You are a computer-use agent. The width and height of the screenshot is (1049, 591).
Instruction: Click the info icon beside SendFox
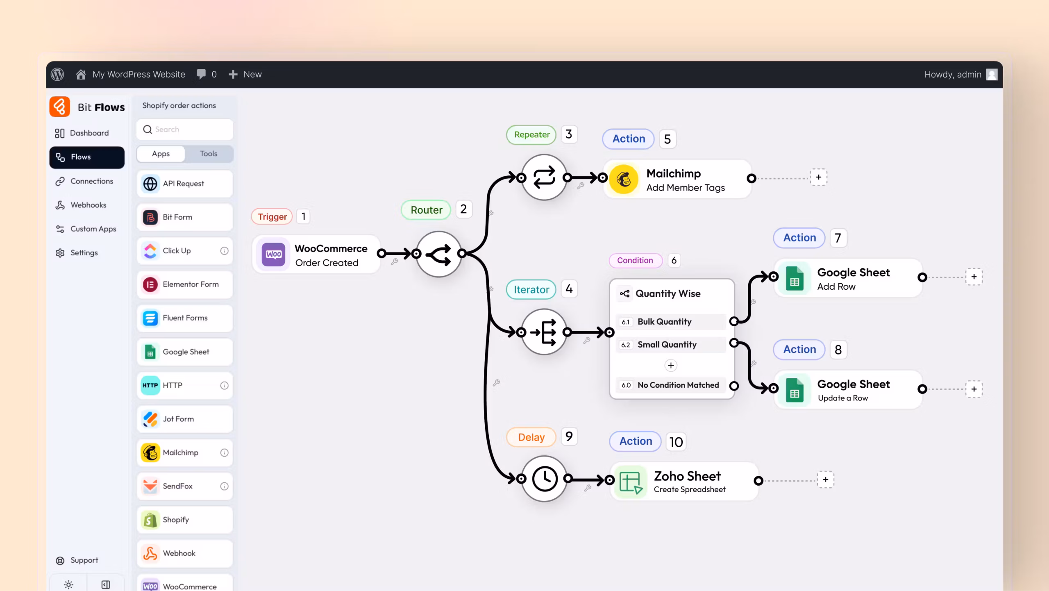coord(224,486)
